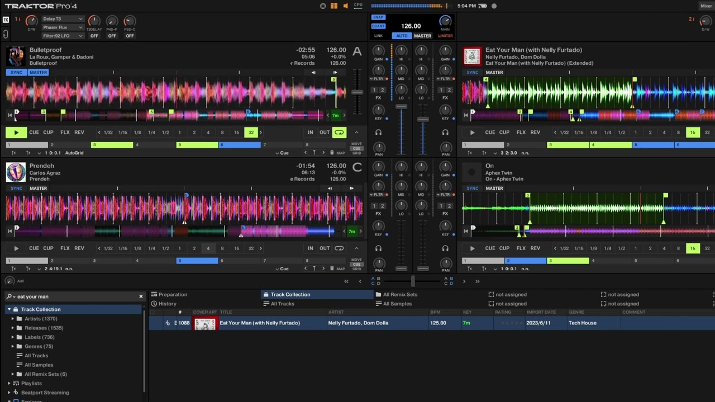Click the crossfader fast-right double arrow

point(477,281)
